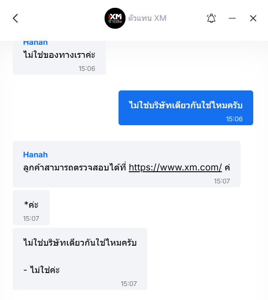Click the XM logo avatar
The width and height of the screenshot is (268, 300).
pos(115,18)
